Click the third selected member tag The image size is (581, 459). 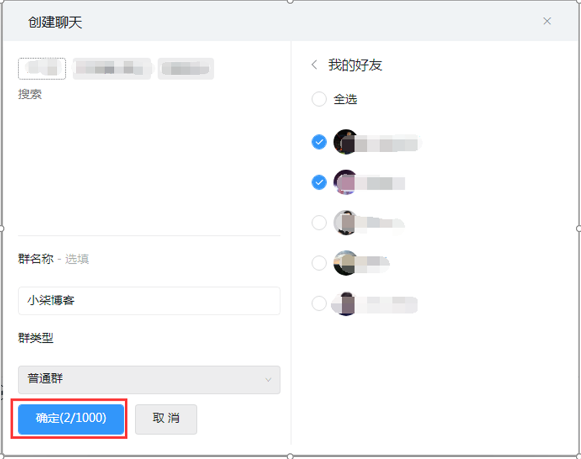point(186,69)
